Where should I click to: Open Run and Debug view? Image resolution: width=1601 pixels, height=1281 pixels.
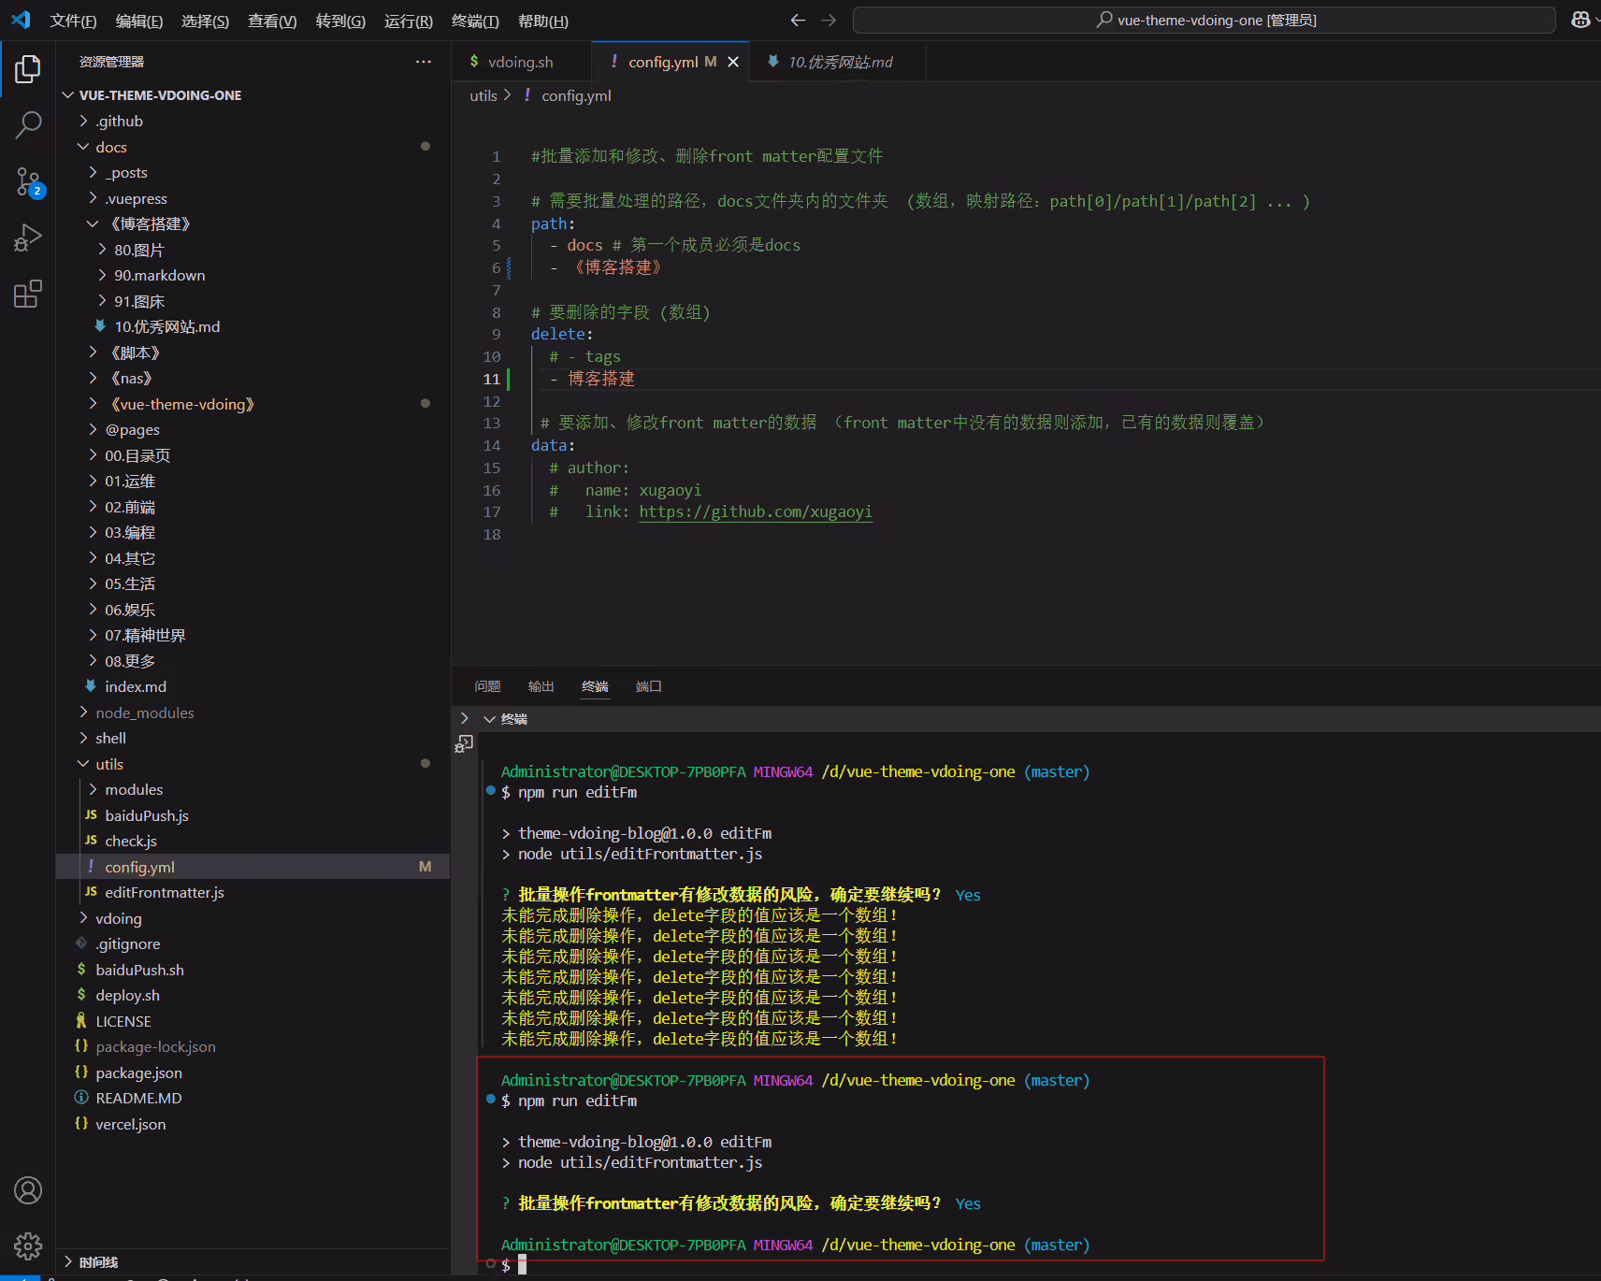tap(28, 237)
